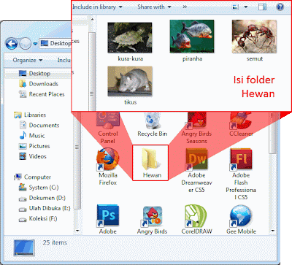Viewport: 292px width, 265px height.
Task: Open the Control Panel icon
Action: pos(108,120)
